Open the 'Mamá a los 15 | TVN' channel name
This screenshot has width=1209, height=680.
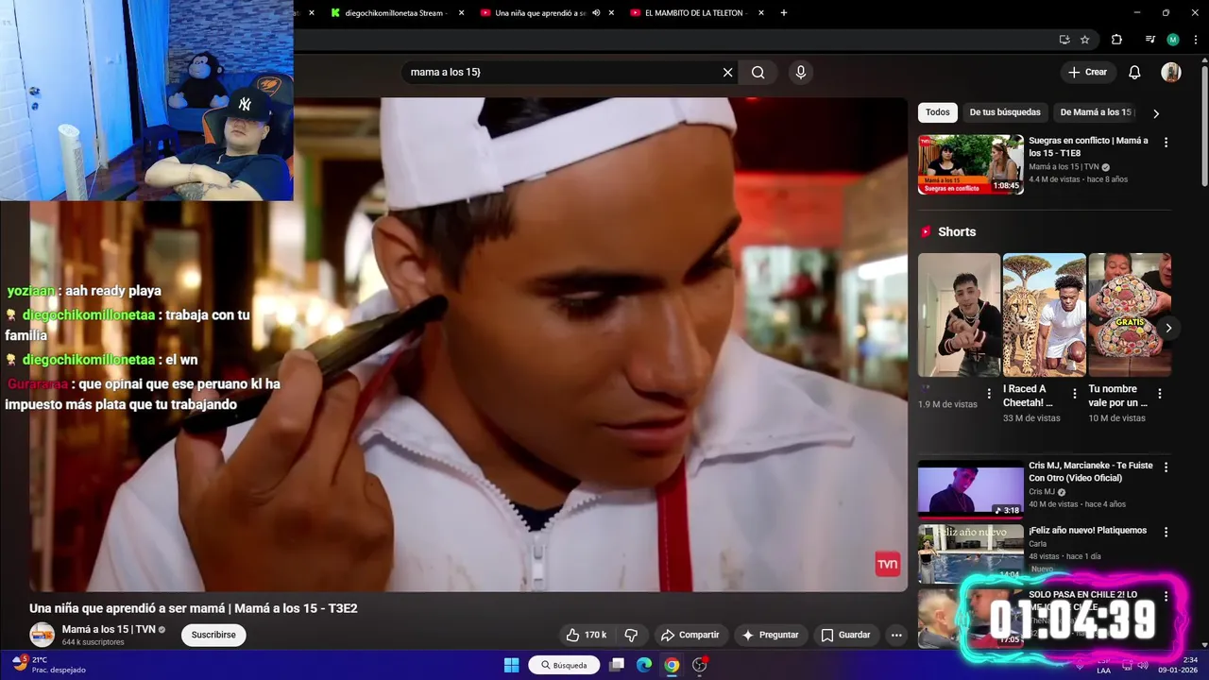[x=109, y=629]
